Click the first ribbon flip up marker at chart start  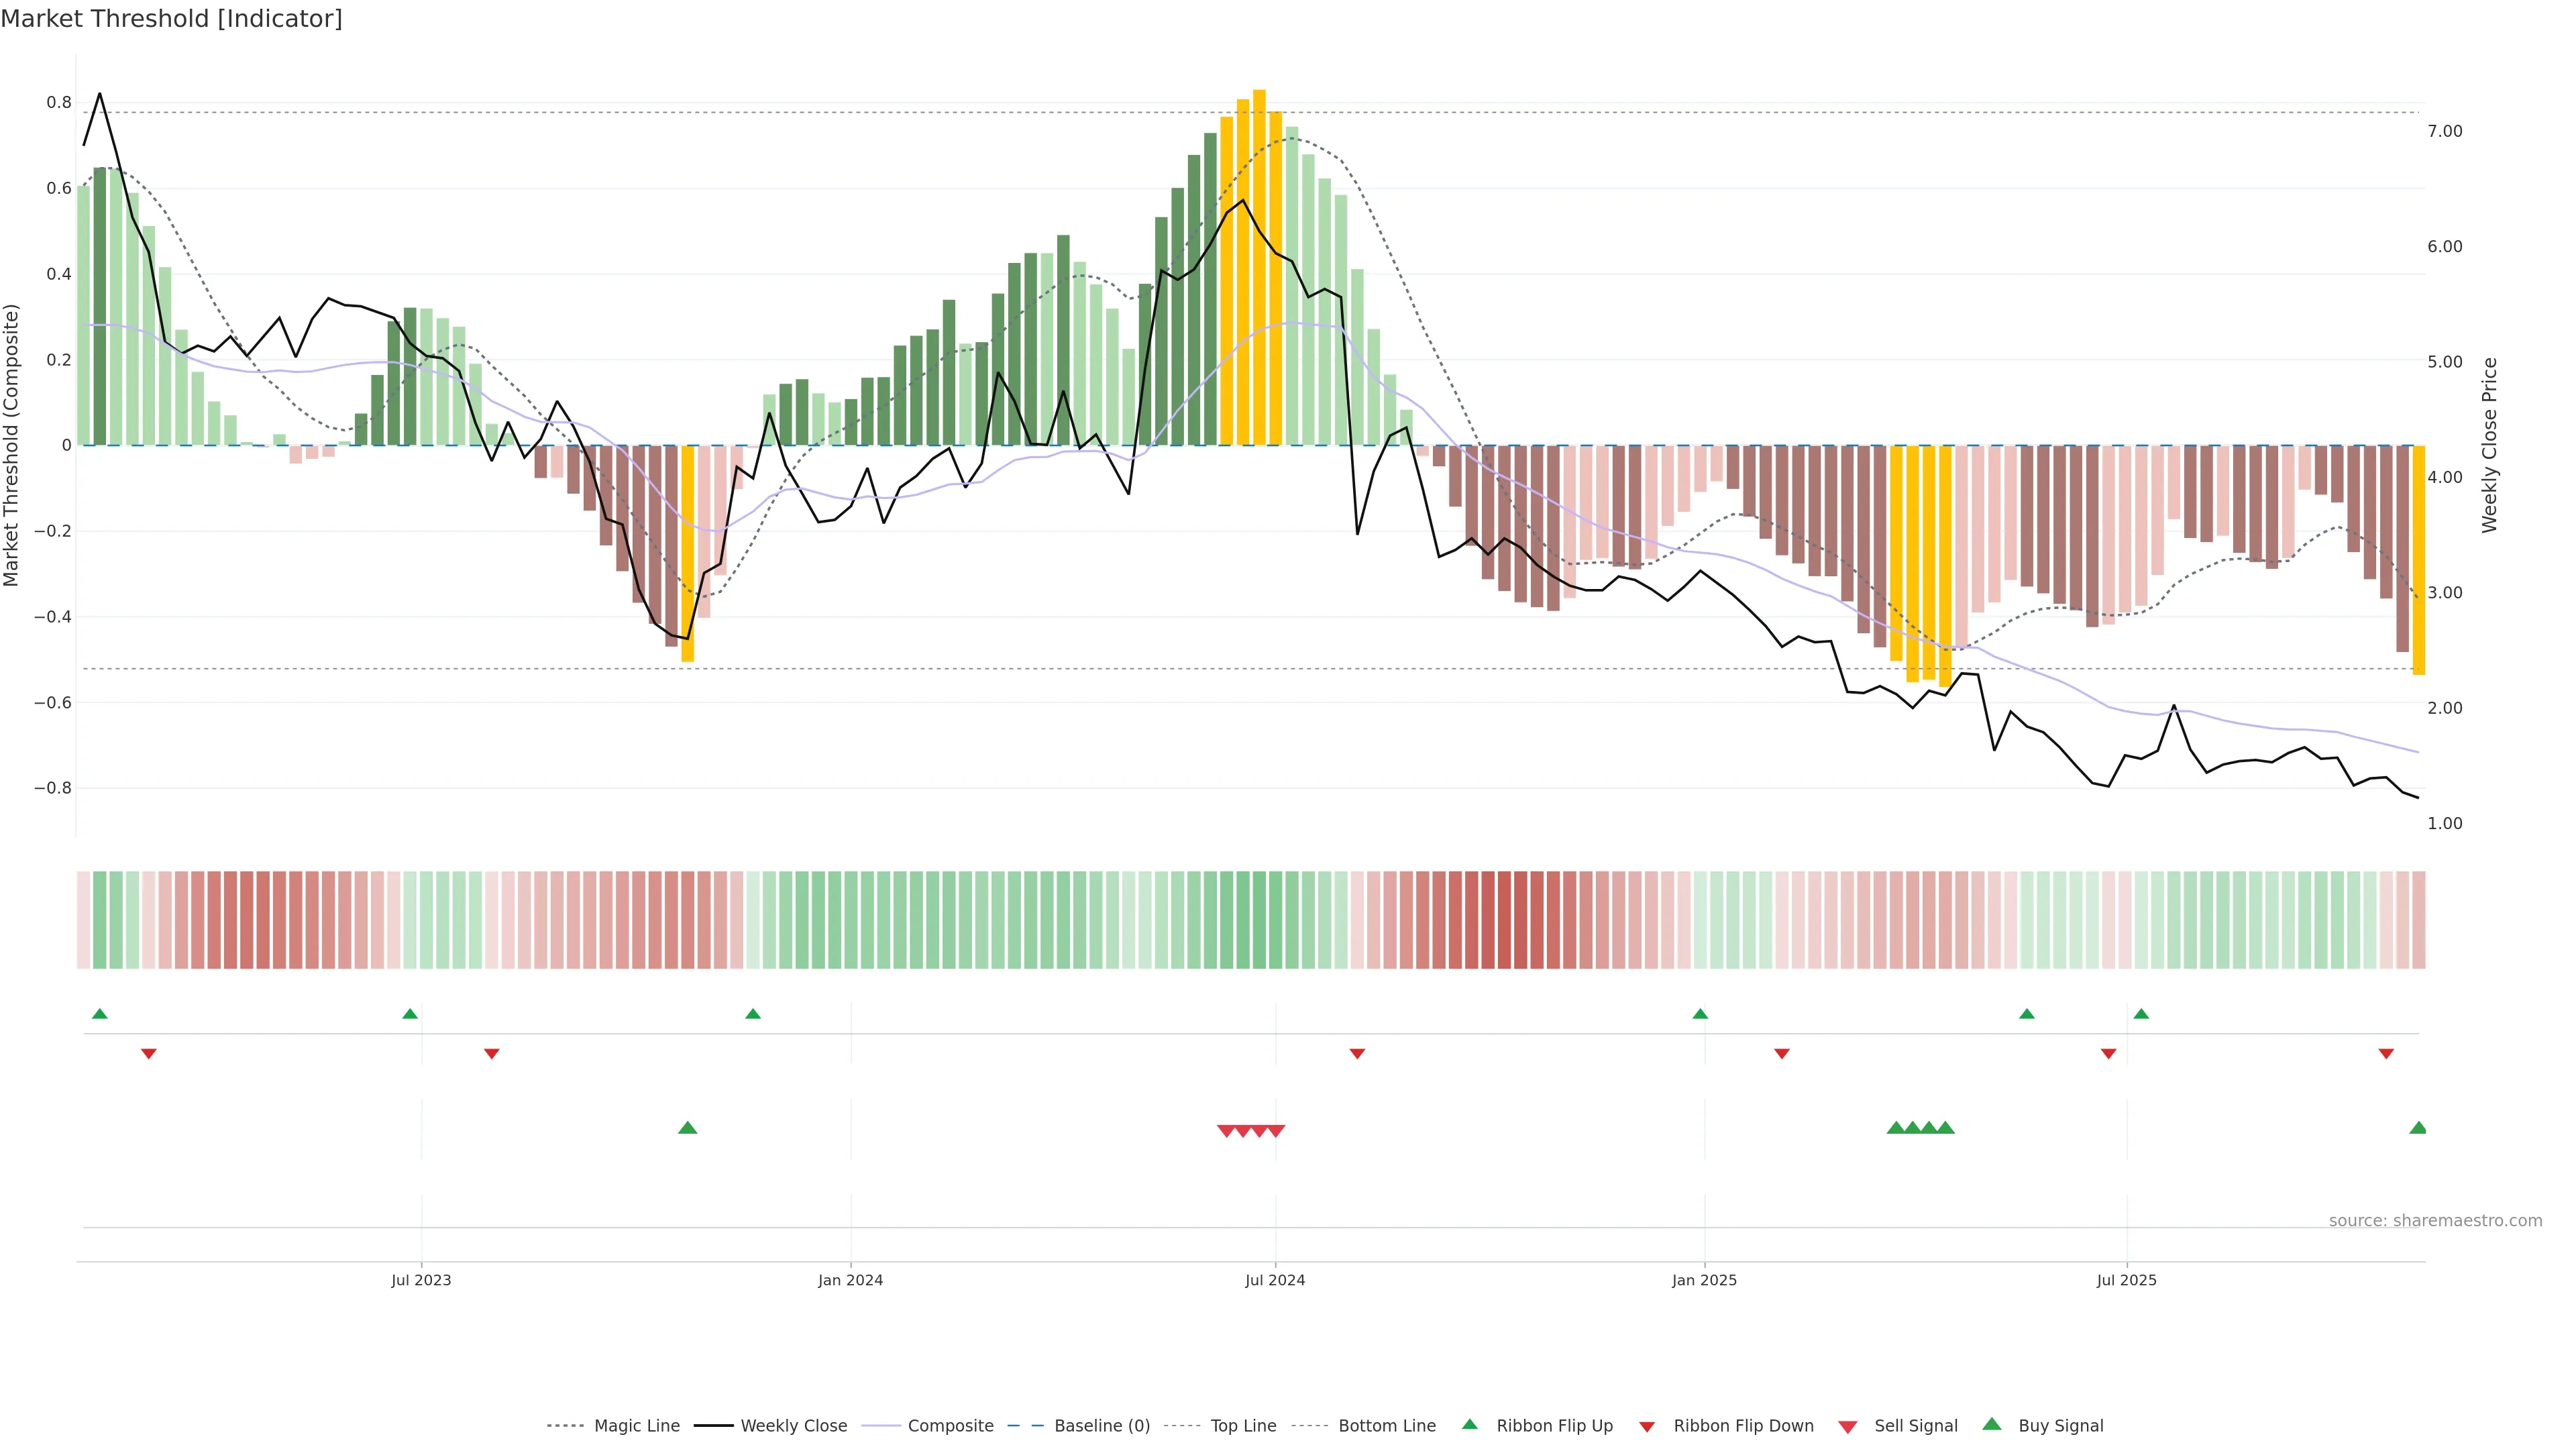click(x=100, y=1014)
